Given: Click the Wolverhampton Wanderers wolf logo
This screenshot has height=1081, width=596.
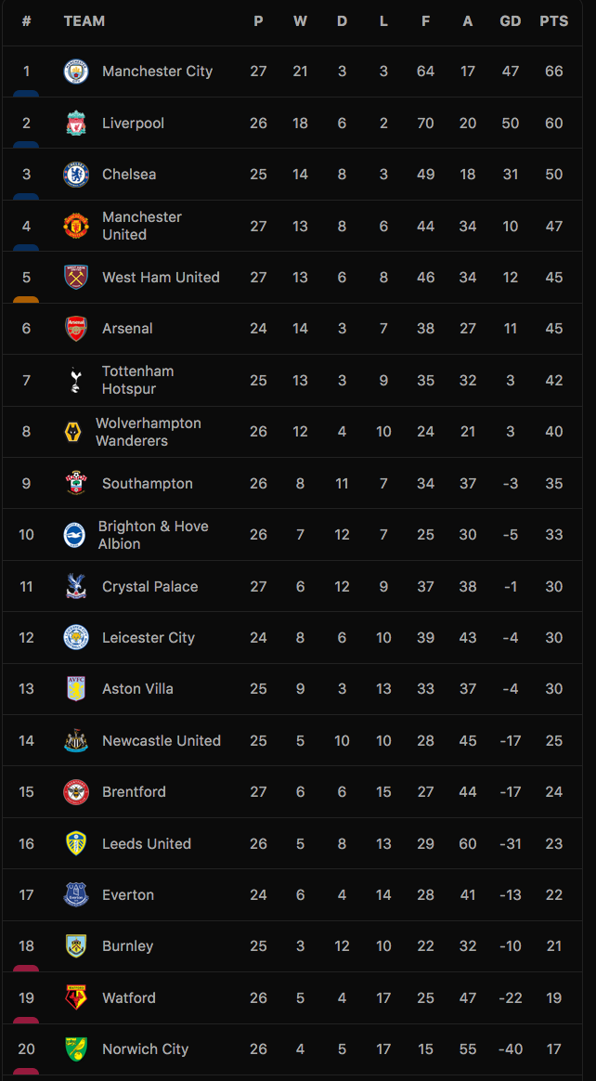Looking at the screenshot, I should 73,432.
